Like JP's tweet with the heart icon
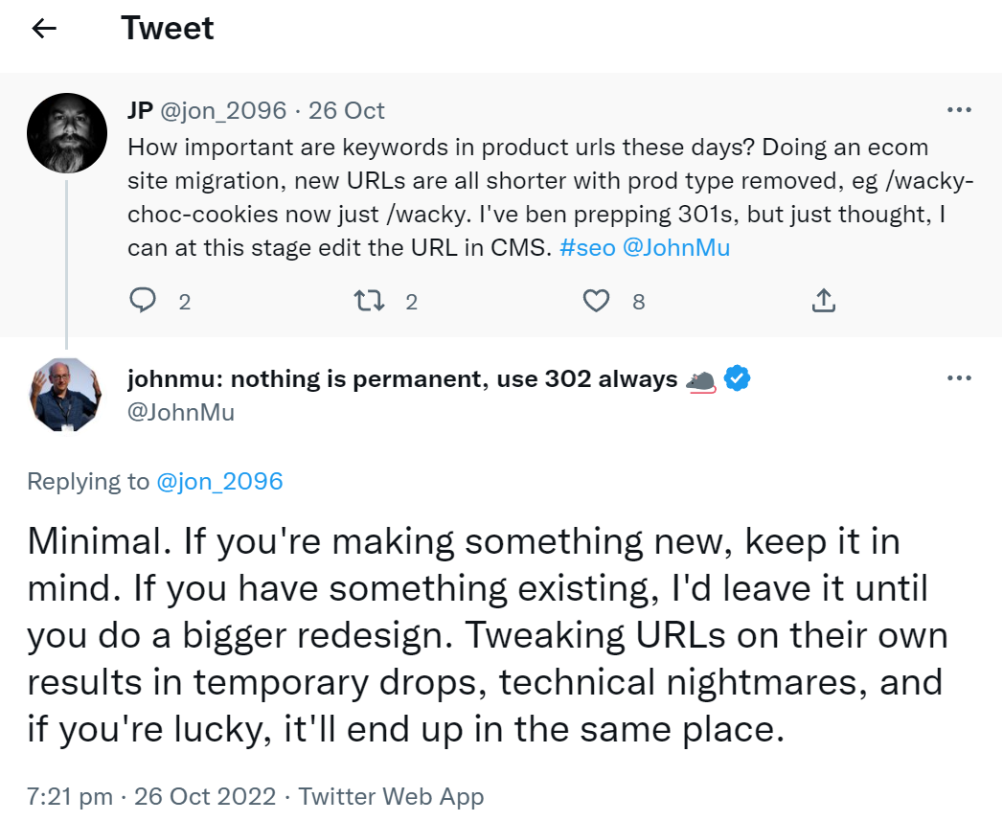 tap(596, 302)
